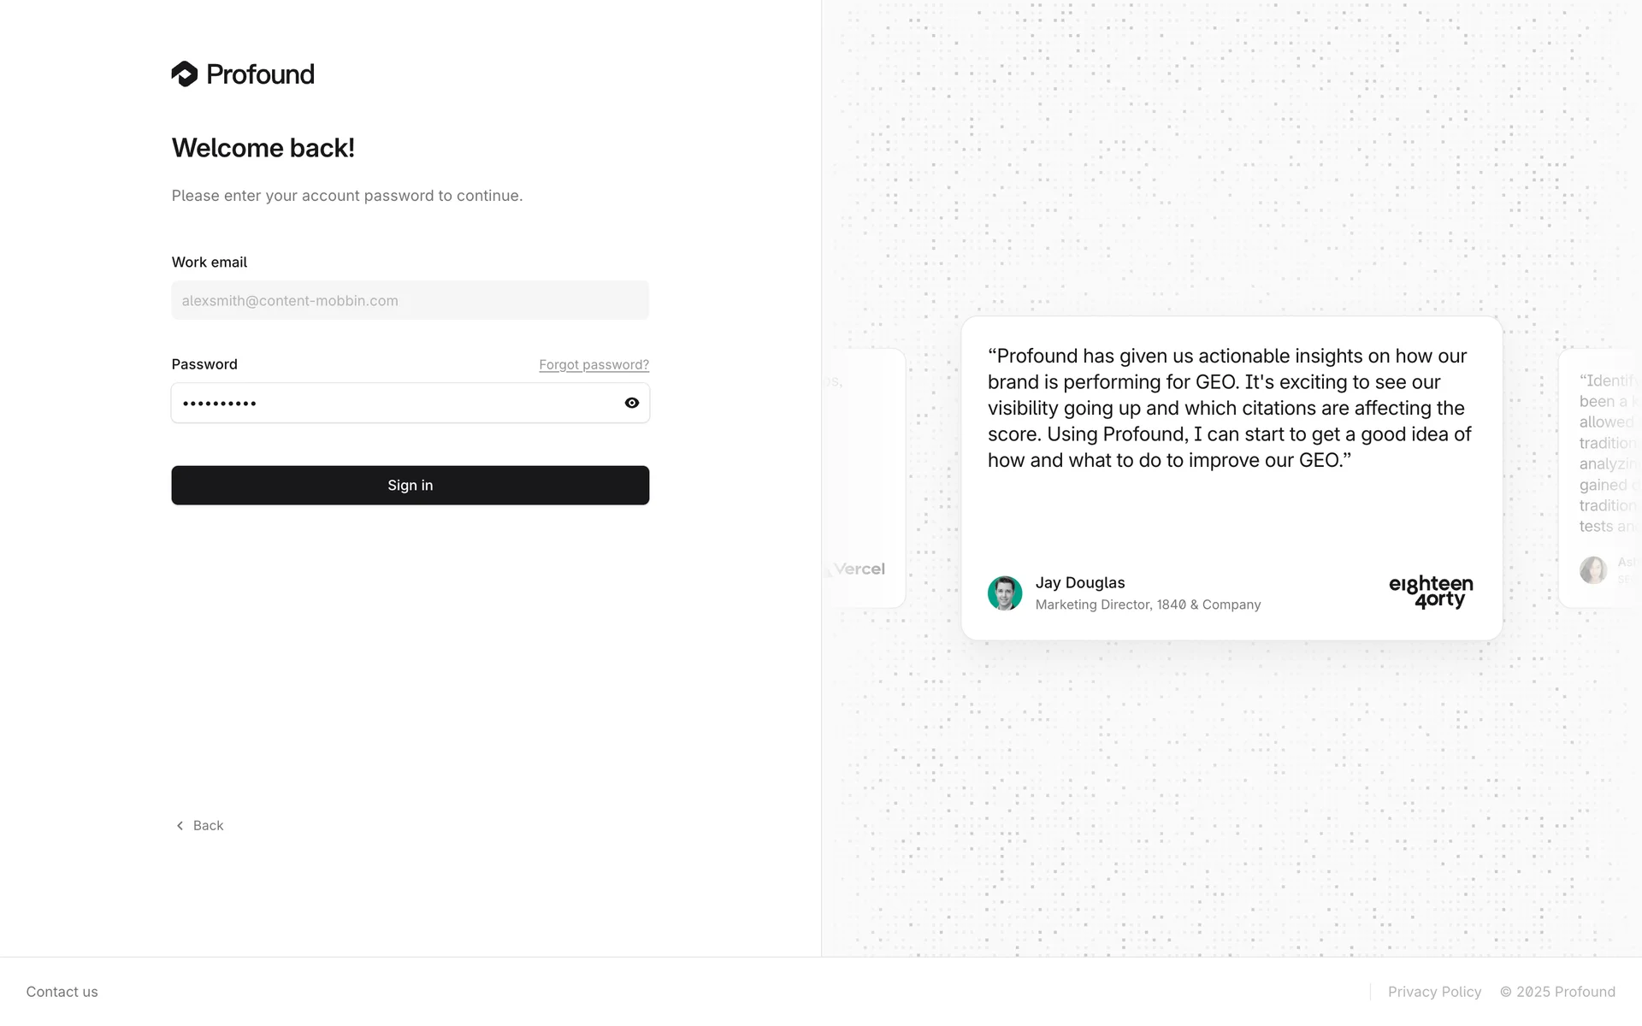Click the Welcome back! heading
Viewport: 1642px width, 1026px height.
(263, 148)
